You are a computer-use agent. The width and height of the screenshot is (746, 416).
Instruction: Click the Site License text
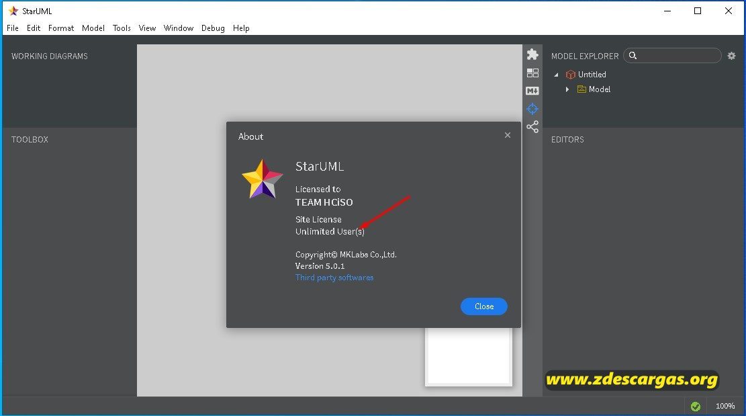(x=318, y=219)
